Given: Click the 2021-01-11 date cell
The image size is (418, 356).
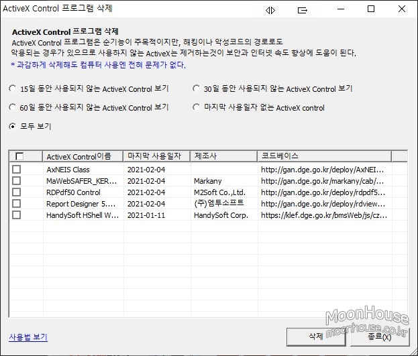Looking at the screenshot, I should pos(157,215).
